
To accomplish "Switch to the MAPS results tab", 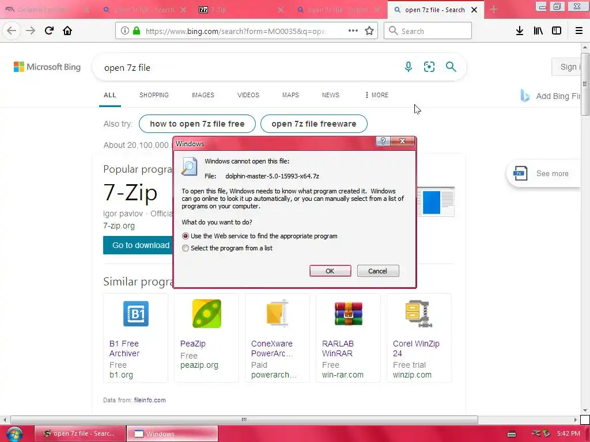I will pyautogui.click(x=290, y=95).
